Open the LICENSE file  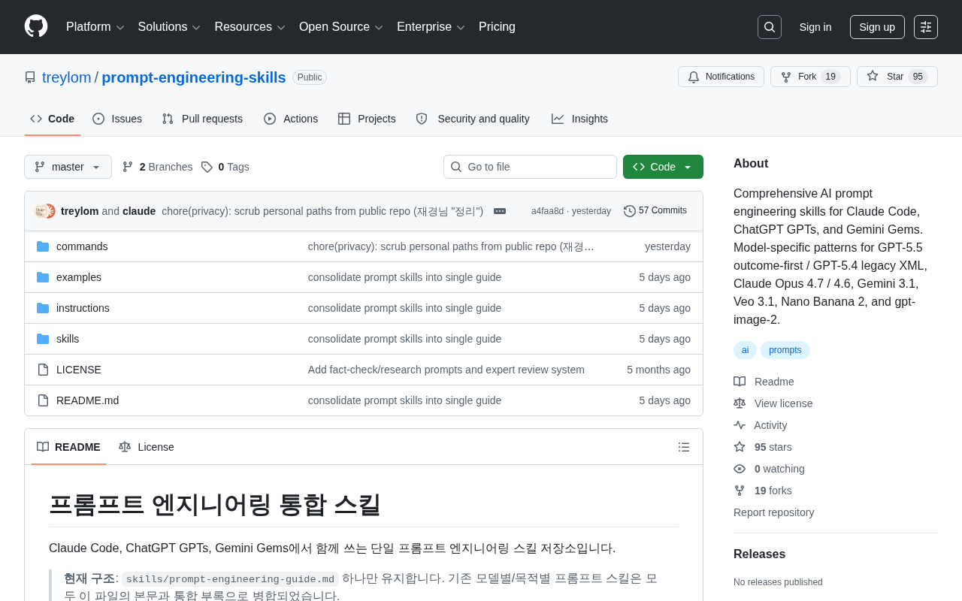(x=79, y=370)
